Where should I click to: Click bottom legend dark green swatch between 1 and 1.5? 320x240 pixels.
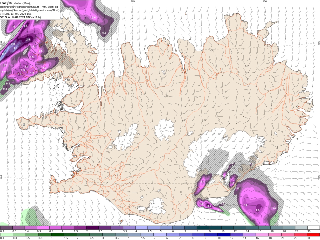tap(58, 235)
